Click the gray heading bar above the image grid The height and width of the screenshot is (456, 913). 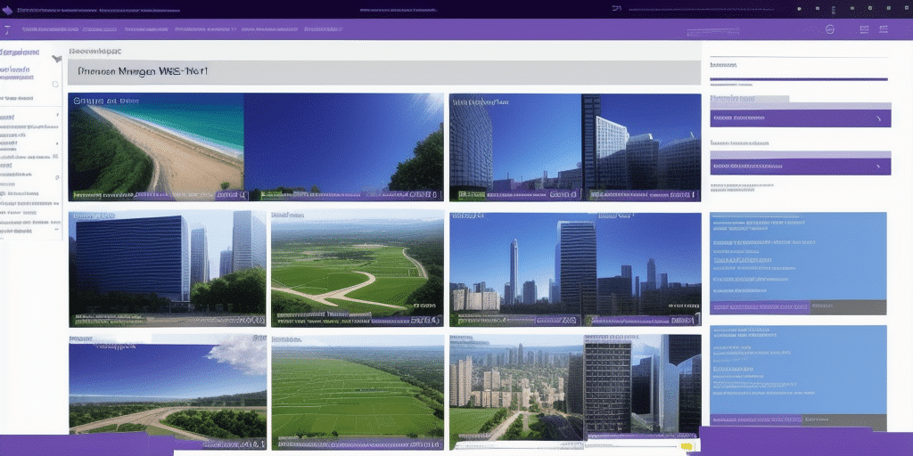point(383,73)
